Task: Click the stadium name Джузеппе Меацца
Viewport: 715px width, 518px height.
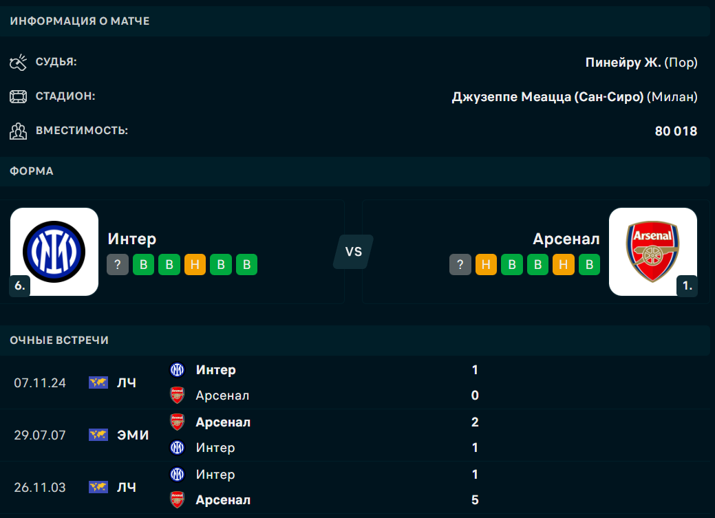Action: (x=547, y=97)
